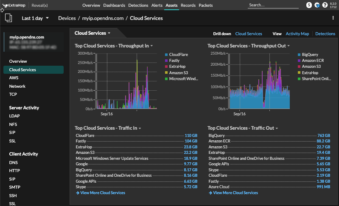This screenshot has width=339, height=206.
Task: Click the Amazon ECR purple legend swatch
Action: point(299,61)
